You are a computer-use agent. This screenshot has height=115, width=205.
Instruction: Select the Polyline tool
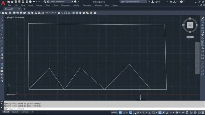[2, 25]
